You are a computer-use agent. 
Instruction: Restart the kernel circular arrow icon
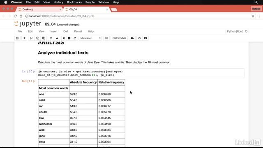point(75,38)
